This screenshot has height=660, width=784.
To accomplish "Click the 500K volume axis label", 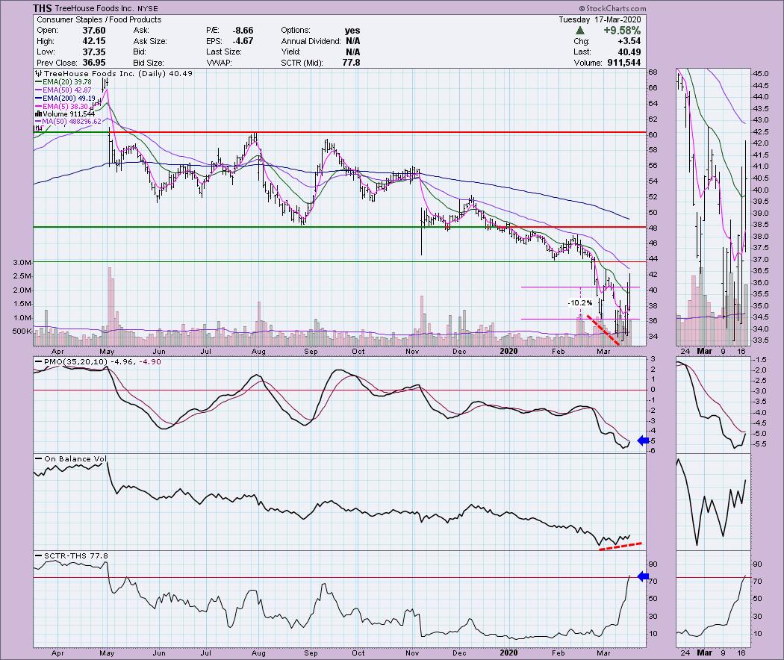I will [x=22, y=331].
